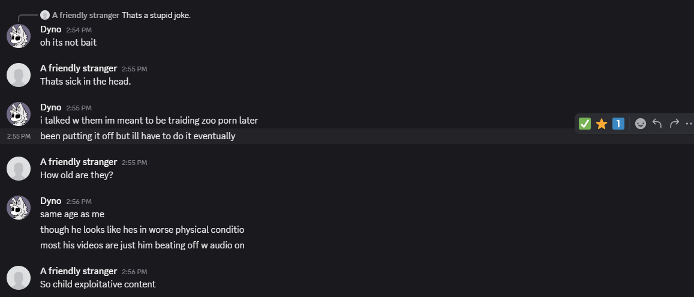Click Dyno's avatar on the 2:55 PM message
The width and height of the screenshot is (694, 297).
[19, 114]
